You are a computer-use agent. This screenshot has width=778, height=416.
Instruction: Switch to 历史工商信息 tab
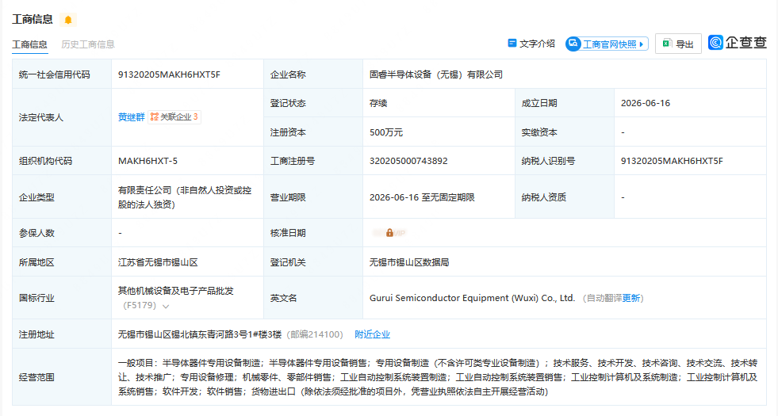[88, 44]
